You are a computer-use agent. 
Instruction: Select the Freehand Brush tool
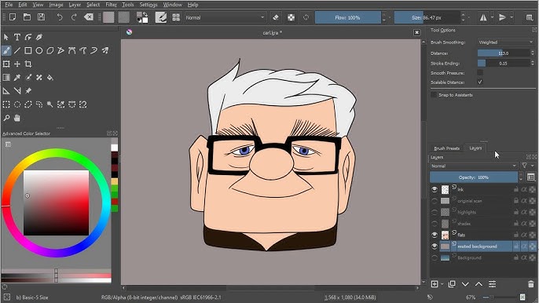(6, 51)
